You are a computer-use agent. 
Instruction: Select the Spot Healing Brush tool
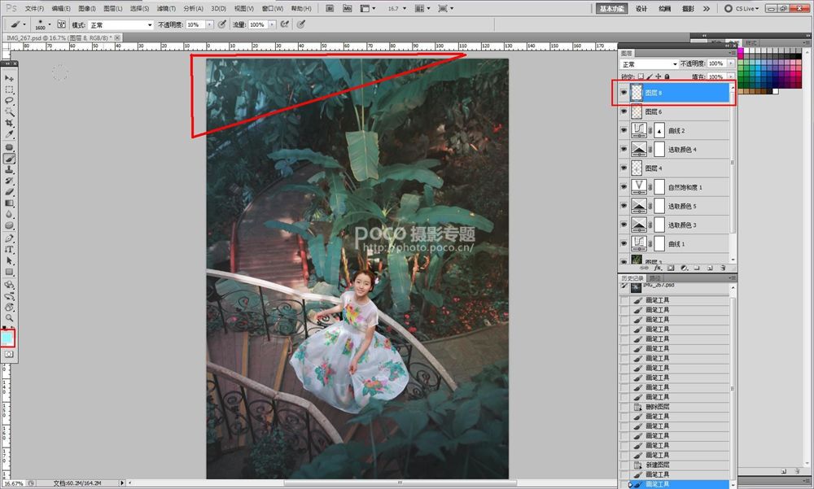pyautogui.click(x=9, y=147)
